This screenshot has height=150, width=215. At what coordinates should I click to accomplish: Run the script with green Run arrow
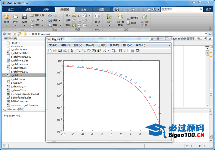point(109,16)
